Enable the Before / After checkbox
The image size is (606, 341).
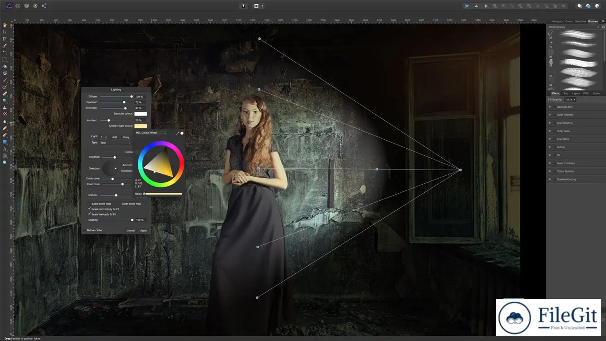(x=85, y=230)
